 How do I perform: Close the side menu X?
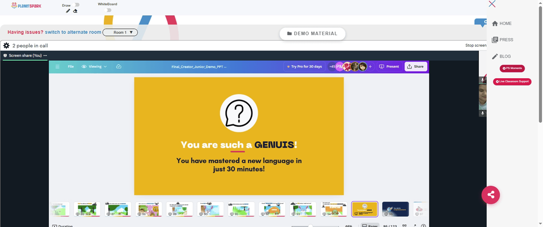click(x=492, y=4)
